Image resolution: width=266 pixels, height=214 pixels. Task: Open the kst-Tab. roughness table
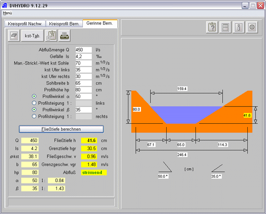click(x=32, y=35)
